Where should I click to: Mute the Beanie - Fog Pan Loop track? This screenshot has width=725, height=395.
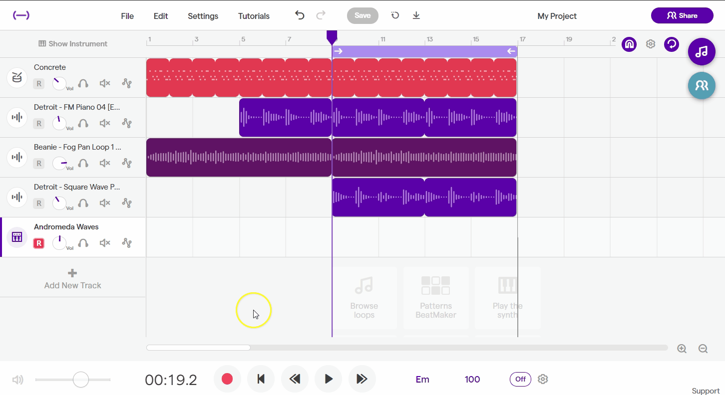point(104,163)
